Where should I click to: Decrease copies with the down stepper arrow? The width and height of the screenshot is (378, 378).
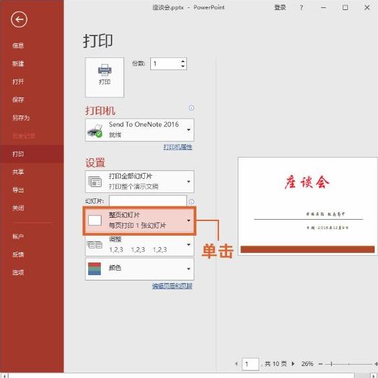click(x=183, y=66)
